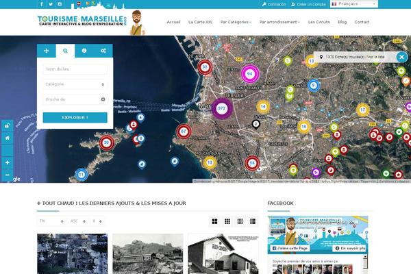Toggle the map lock icon

(x=8, y=125)
